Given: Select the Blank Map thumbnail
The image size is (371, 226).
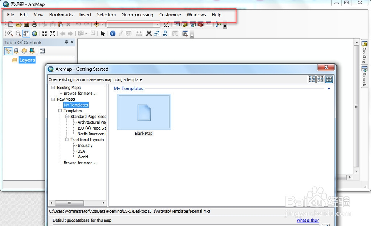Looking at the screenshot, I should pyautogui.click(x=144, y=112).
